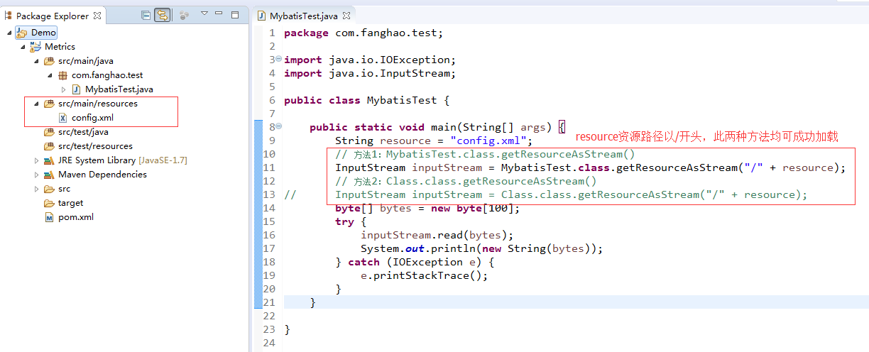Screen dimensions: 869x352
Task: Toggle Link with Editor in Package Explorer
Action: 163,15
